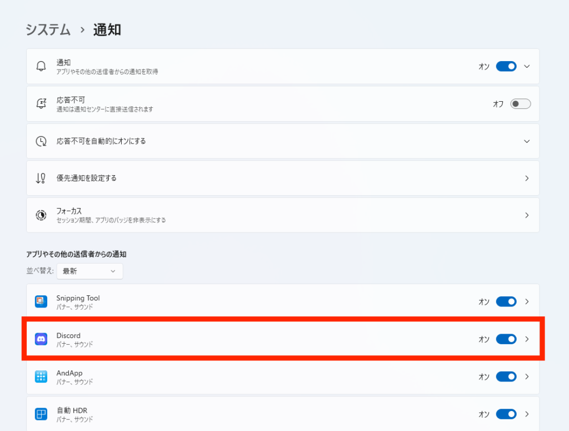Viewport: 569px width, 431px height.
Task: Open 優先通知を設定する settings
Action: tap(526, 178)
